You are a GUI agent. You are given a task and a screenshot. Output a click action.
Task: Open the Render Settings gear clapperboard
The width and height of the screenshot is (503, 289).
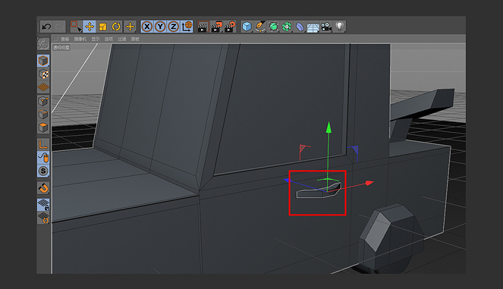click(230, 26)
